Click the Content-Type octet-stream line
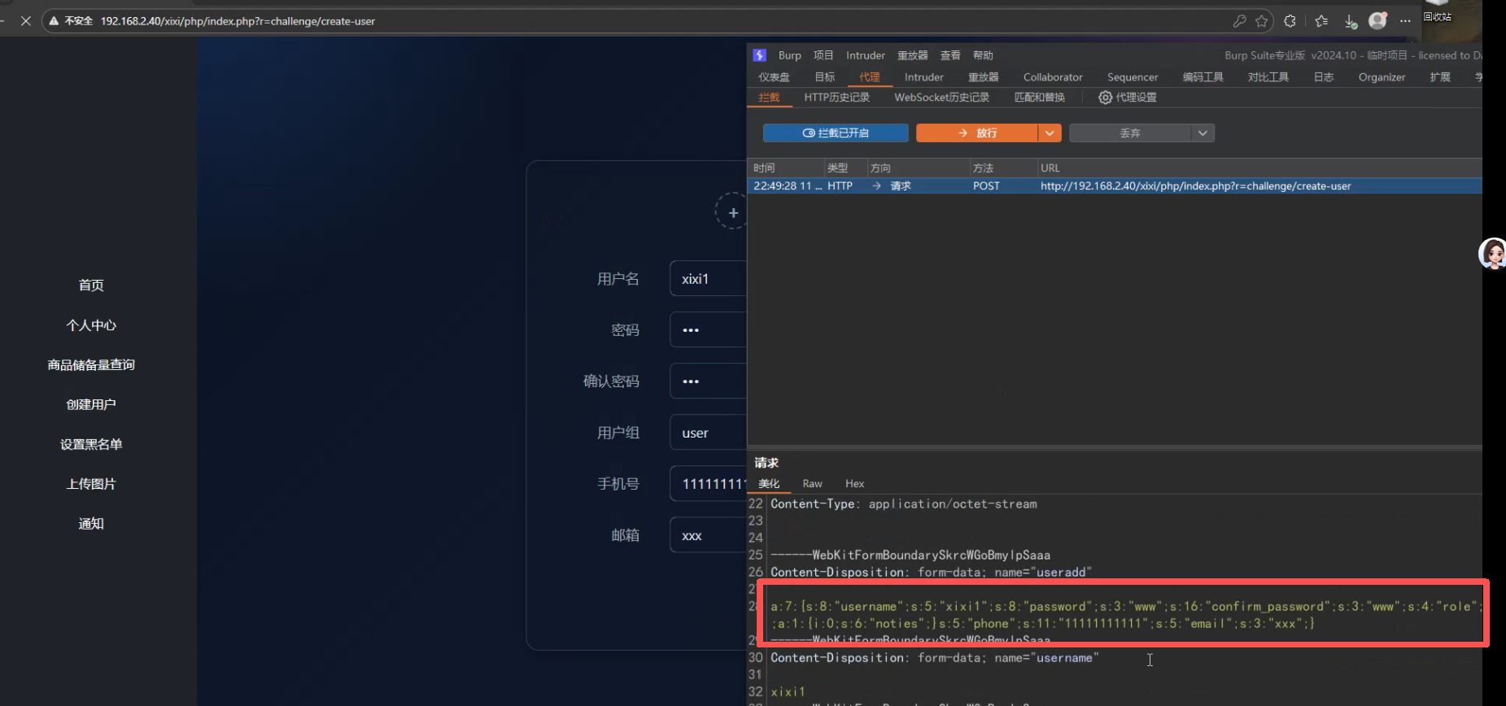The height and width of the screenshot is (706, 1506). (x=903, y=504)
